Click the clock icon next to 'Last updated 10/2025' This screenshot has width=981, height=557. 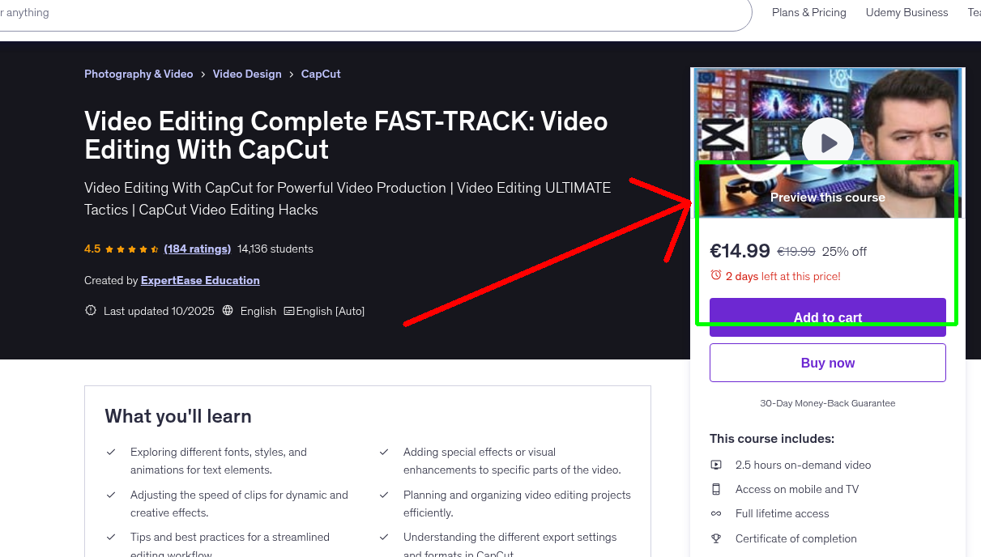click(x=90, y=310)
